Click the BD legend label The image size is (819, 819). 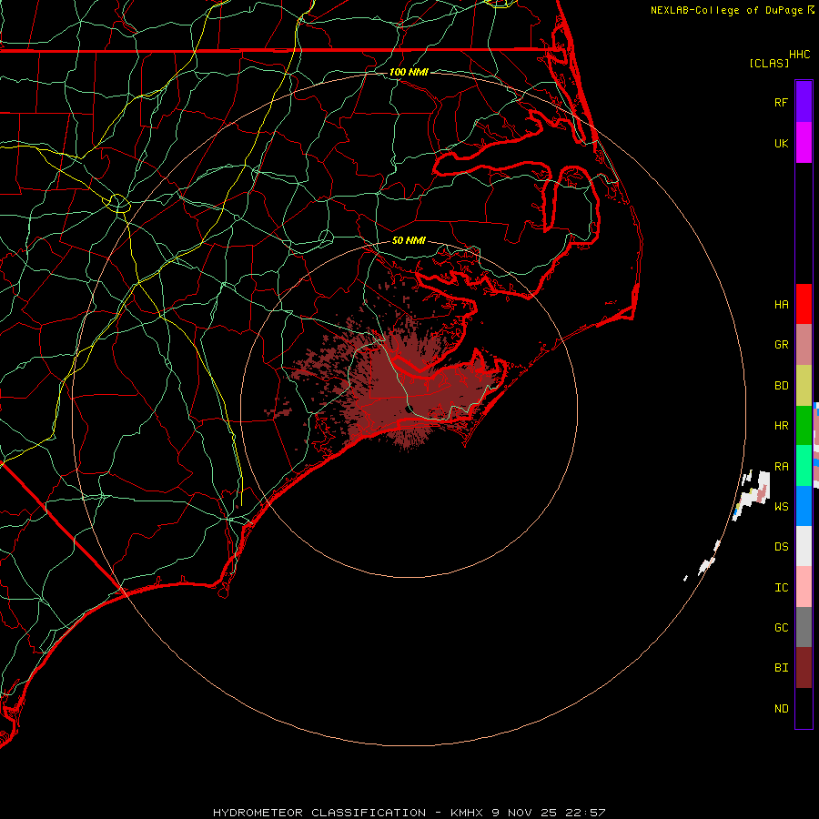(781, 386)
